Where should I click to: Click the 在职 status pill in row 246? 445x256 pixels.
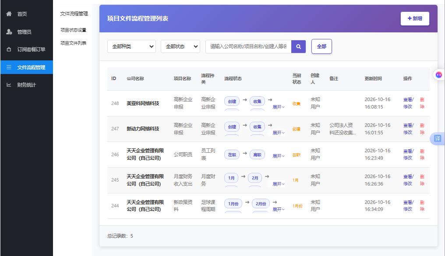pos(232,155)
